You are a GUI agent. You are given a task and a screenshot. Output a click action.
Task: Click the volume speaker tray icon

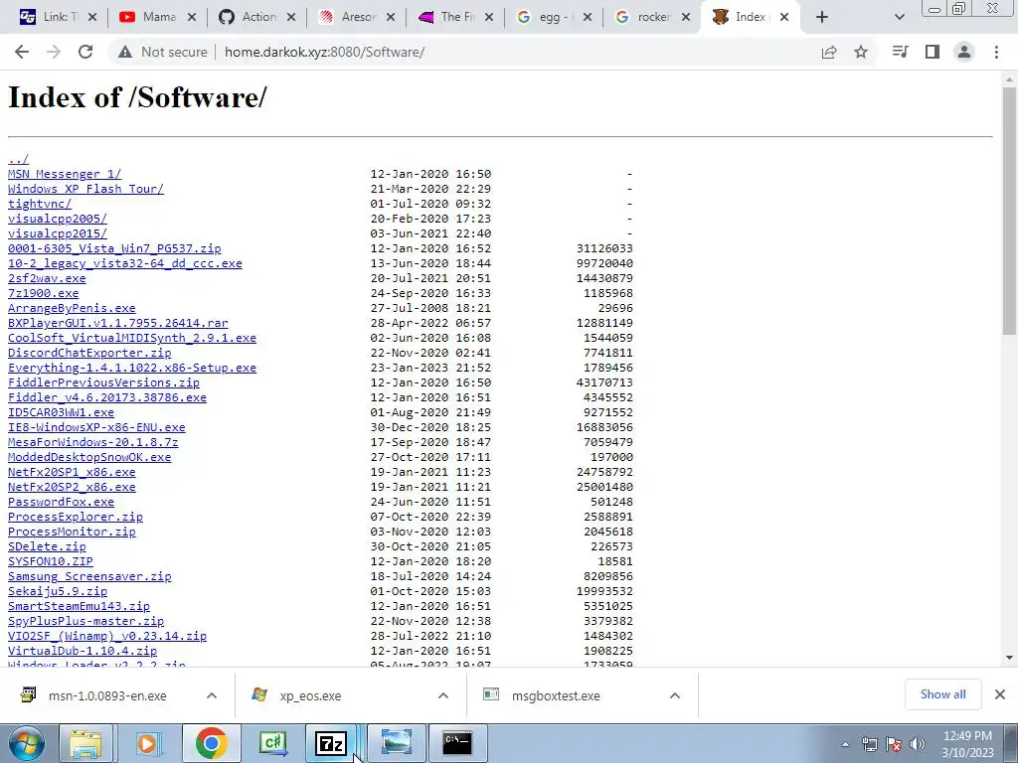coord(918,744)
